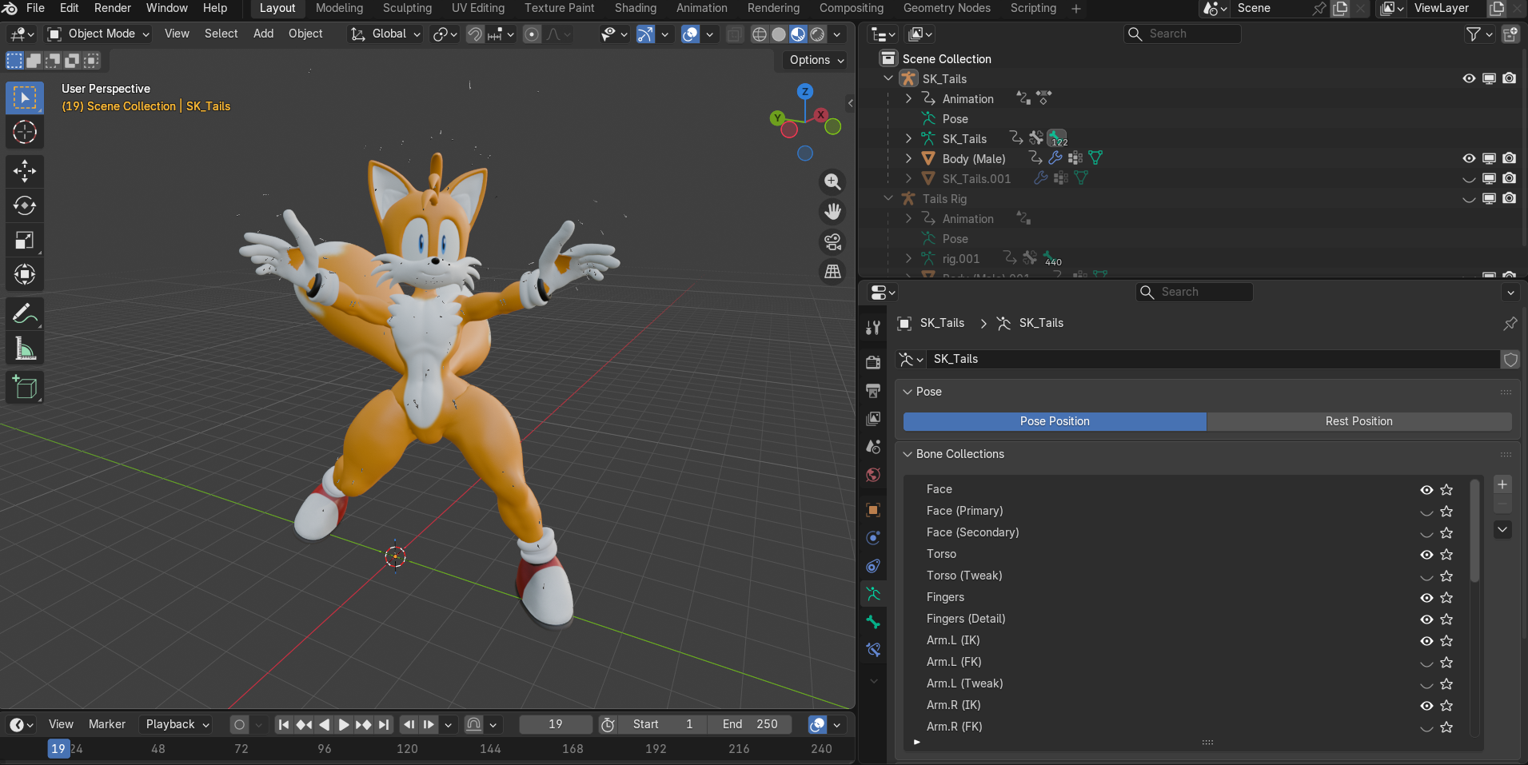
Task: Open the File menu
Action: (35, 8)
